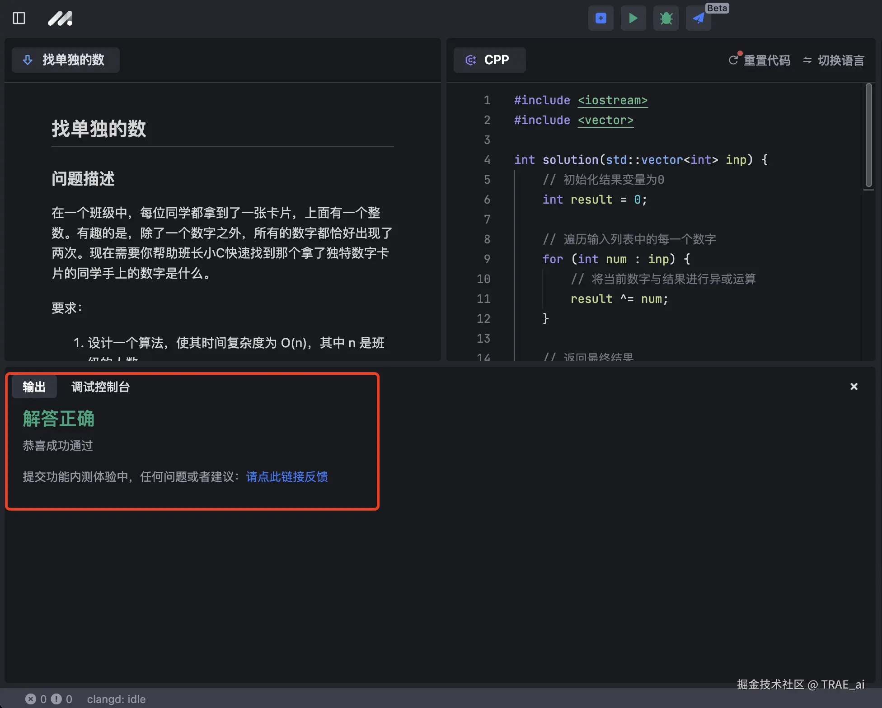Click the code editor vertical scrollbar
Viewport: 882px width, 708px height.
click(868, 135)
